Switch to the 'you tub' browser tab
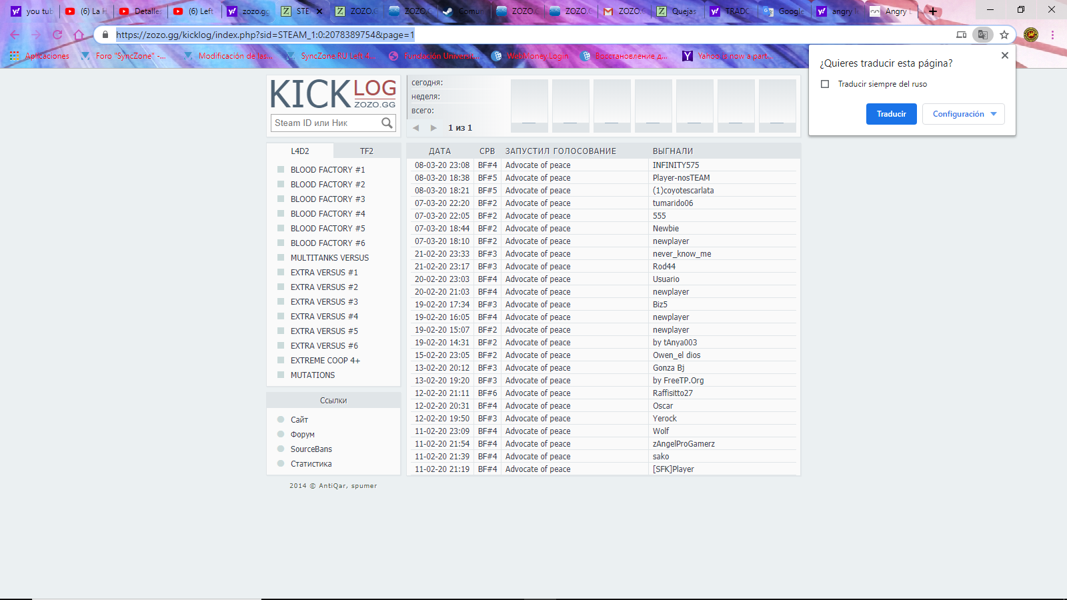Image resolution: width=1067 pixels, height=600 pixels. 32,11
